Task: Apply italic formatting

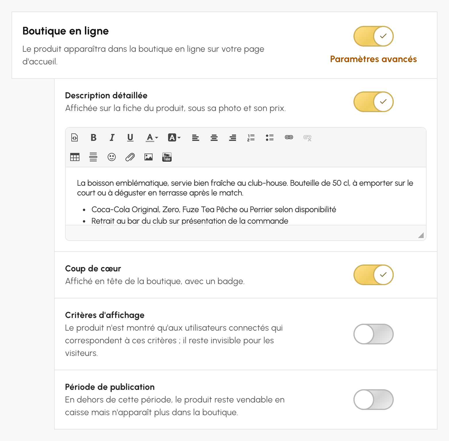Action: [112, 138]
